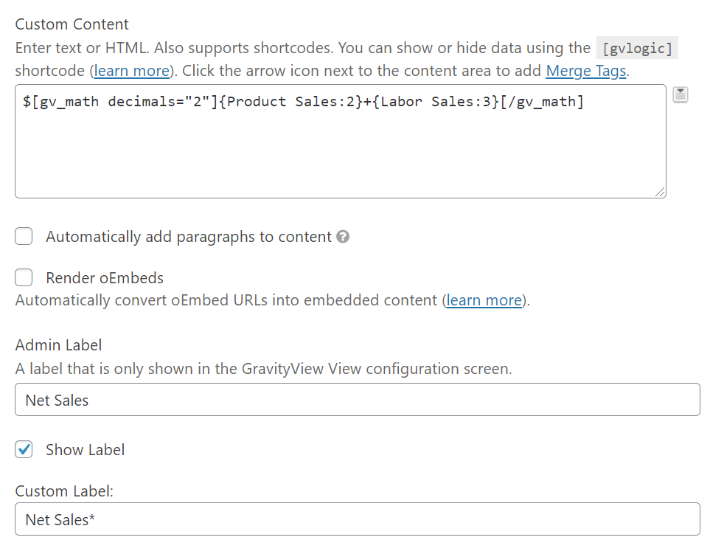Viewport: 710px width, 554px height.
Task: Click the content textarea resize handle
Action: pos(660,192)
